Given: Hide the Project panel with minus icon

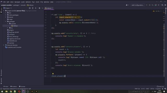Looking at the screenshot, I should (42, 8).
